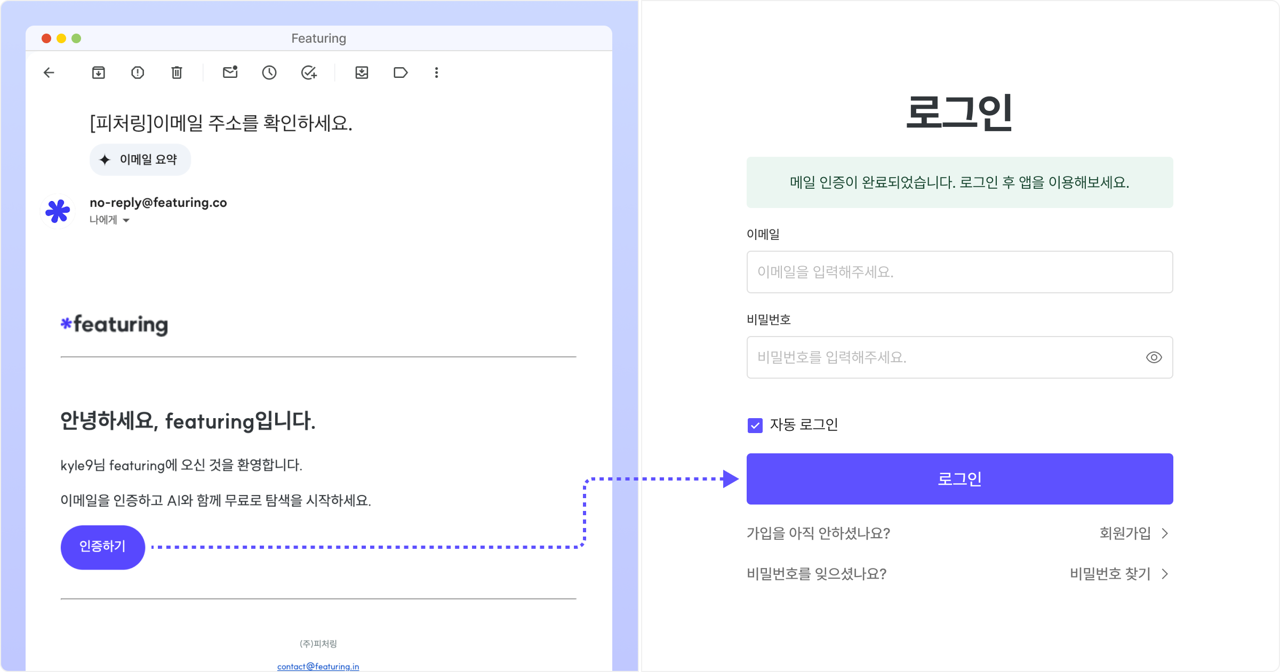Archive the email with archive icon

tap(99, 73)
